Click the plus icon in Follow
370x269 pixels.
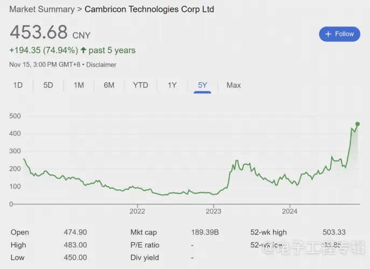[328, 34]
